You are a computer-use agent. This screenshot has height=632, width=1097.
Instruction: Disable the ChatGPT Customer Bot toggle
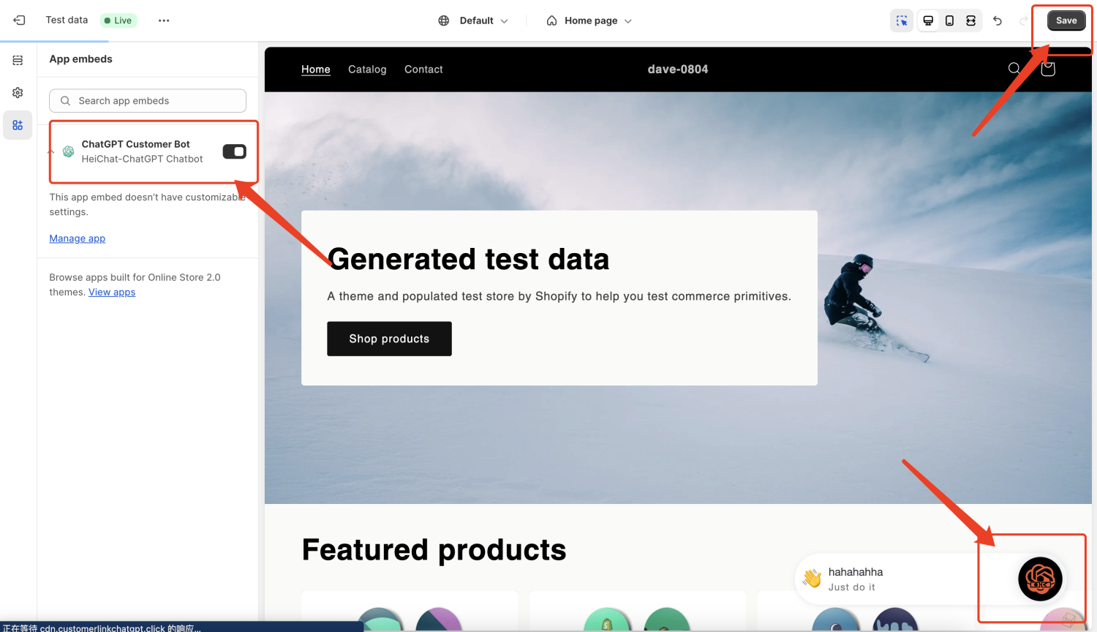click(x=234, y=151)
